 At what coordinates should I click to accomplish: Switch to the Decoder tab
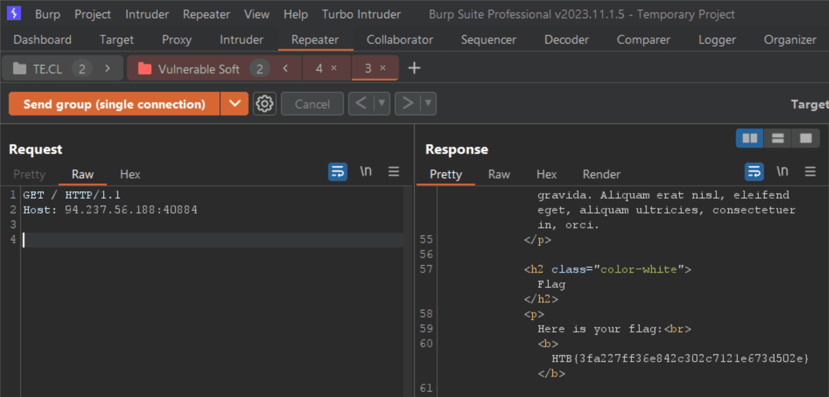click(x=566, y=40)
